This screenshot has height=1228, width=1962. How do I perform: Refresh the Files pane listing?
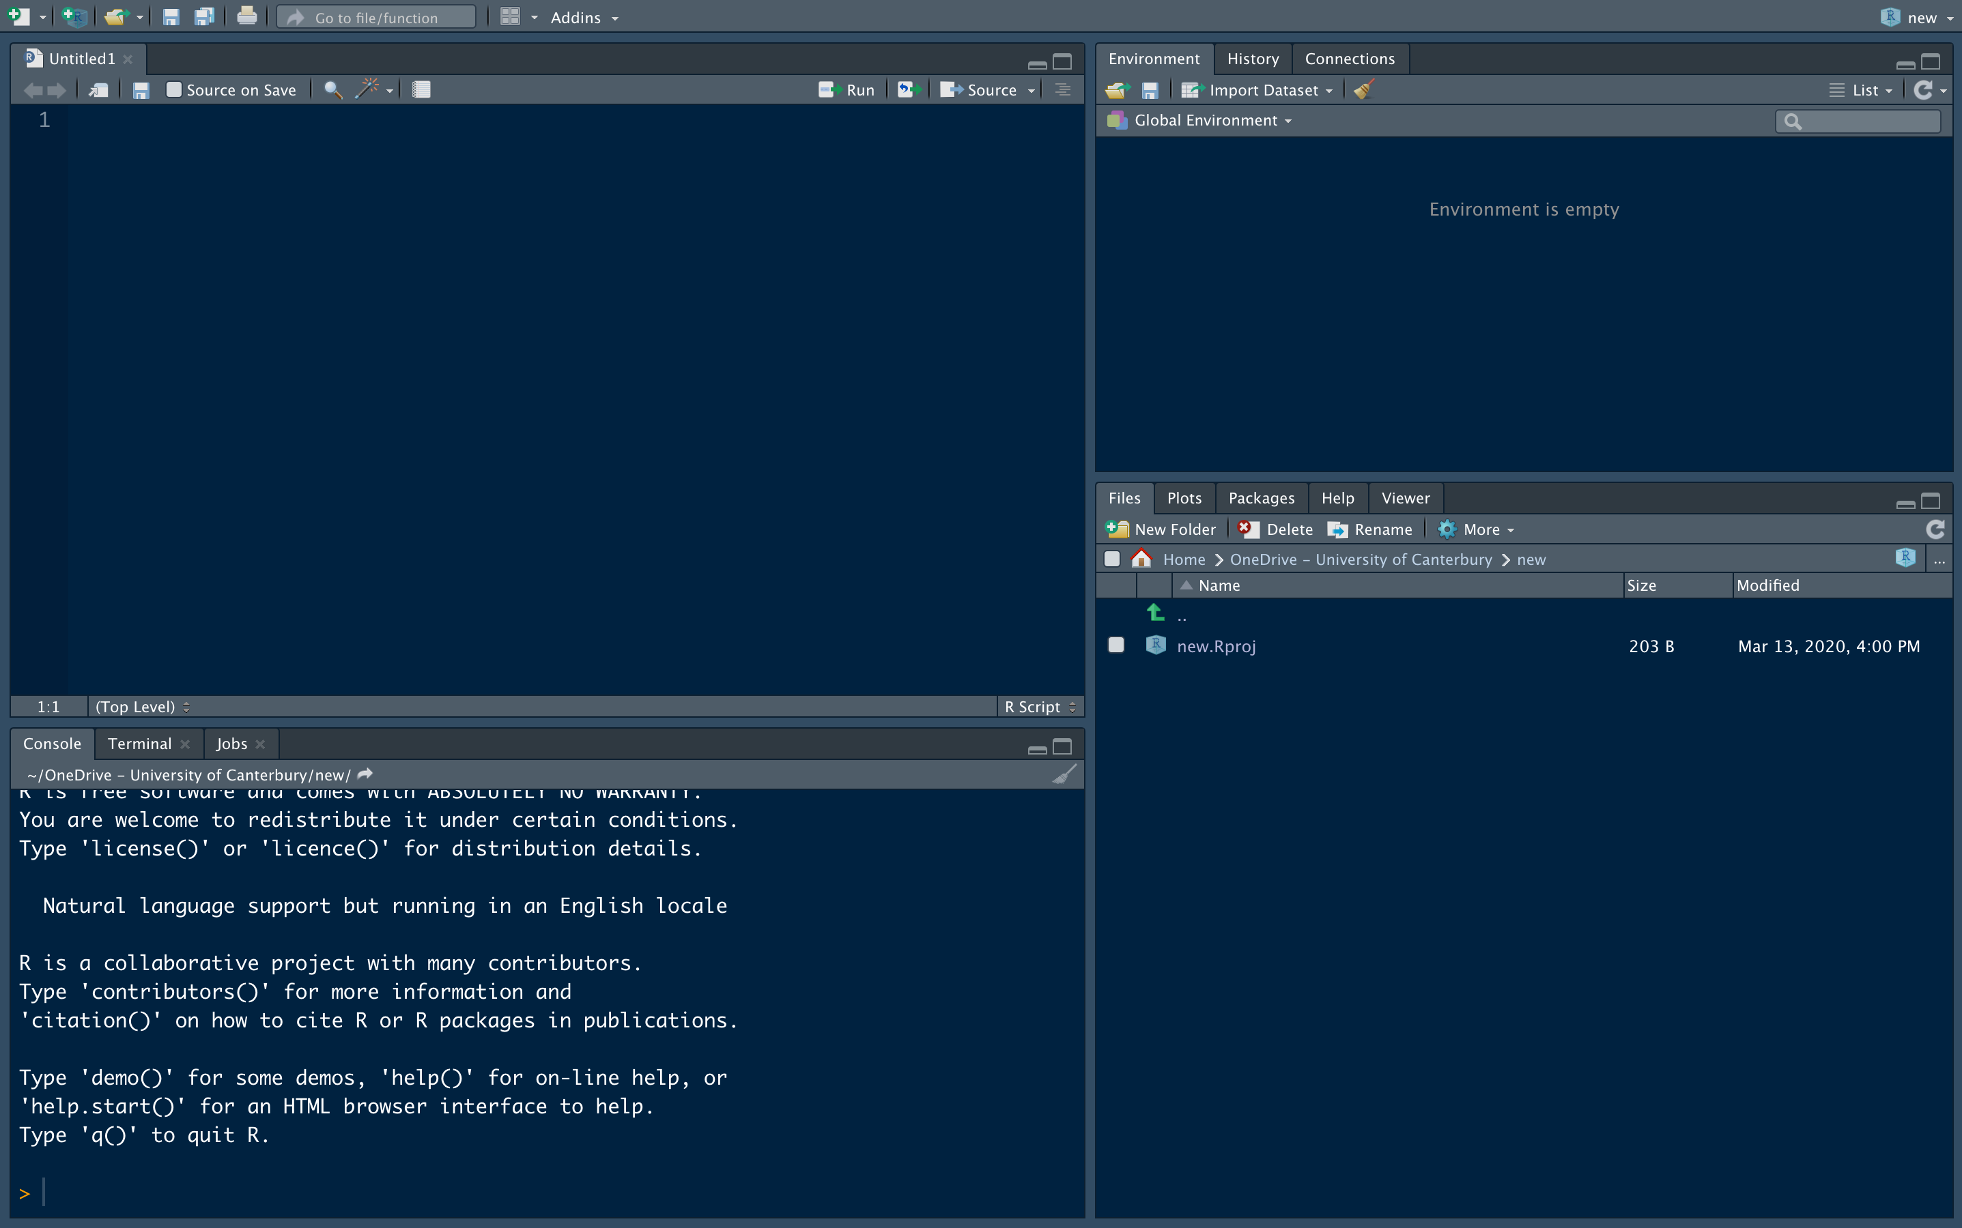(1935, 529)
